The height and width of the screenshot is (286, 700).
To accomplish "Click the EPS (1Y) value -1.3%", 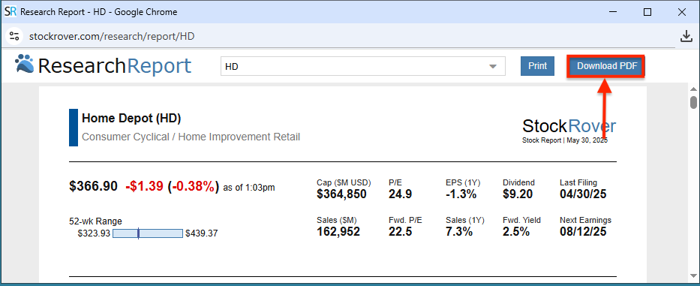I will pos(461,194).
